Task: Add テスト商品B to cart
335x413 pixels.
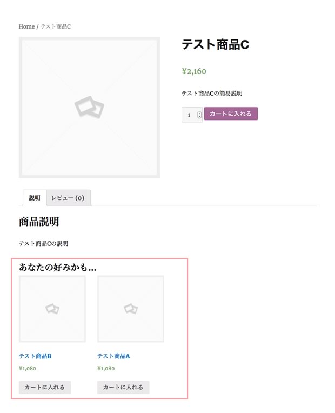Action: 45,387
